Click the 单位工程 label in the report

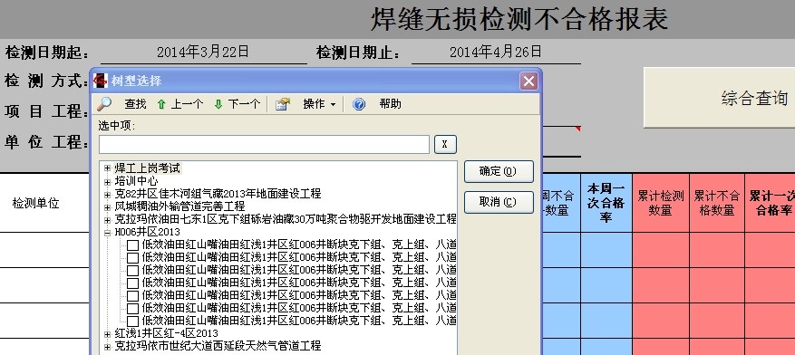click(x=46, y=142)
